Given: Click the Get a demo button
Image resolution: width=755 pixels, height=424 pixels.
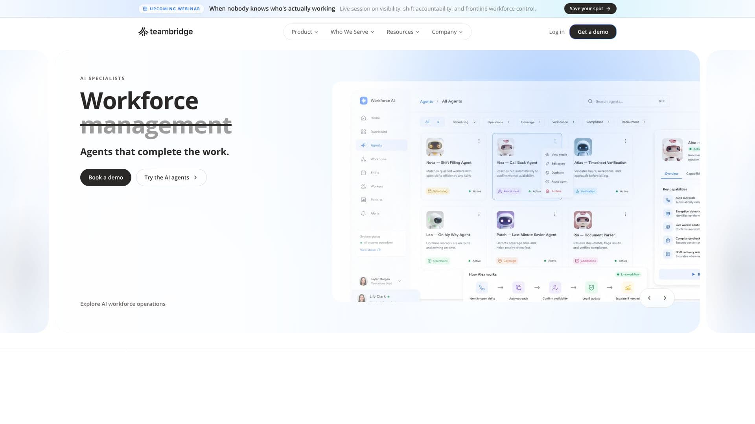Looking at the screenshot, I should [593, 32].
